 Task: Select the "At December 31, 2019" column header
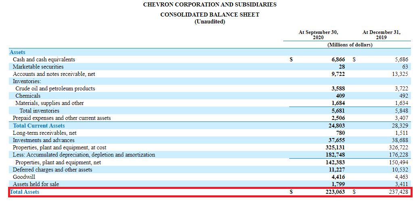click(382, 35)
